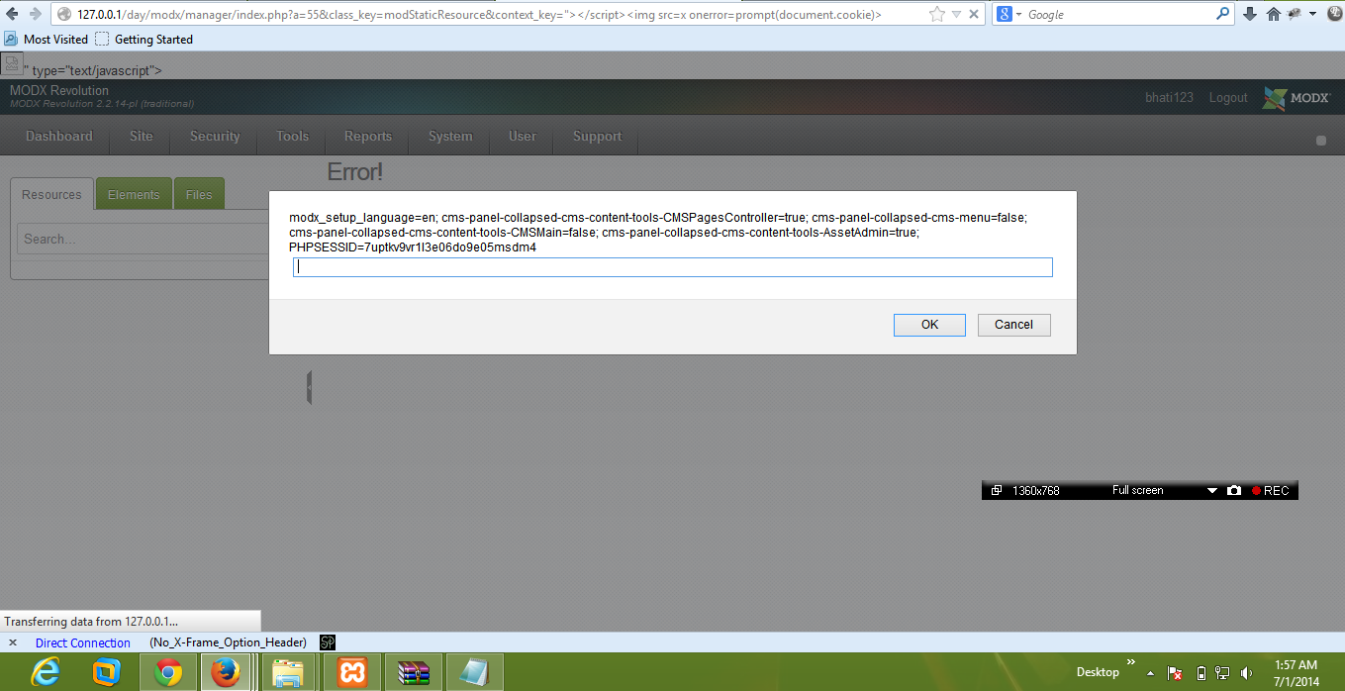Open the Tools menu
Screen dimensions: 1345x691
pyautogui.click(x=293, y=137)
